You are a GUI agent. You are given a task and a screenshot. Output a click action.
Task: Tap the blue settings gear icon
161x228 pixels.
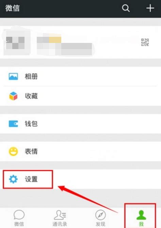tap(13, 179)
